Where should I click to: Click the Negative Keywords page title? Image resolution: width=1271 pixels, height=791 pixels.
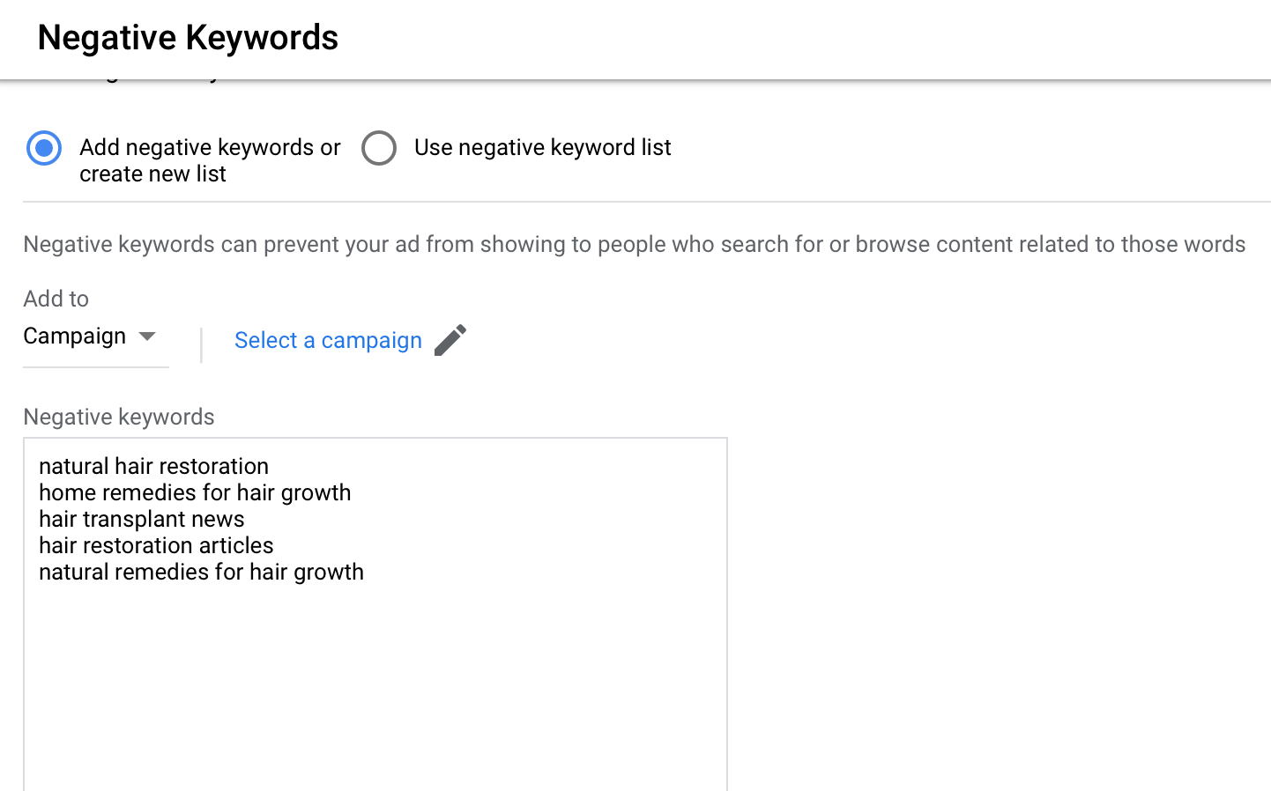pos(187,37)
